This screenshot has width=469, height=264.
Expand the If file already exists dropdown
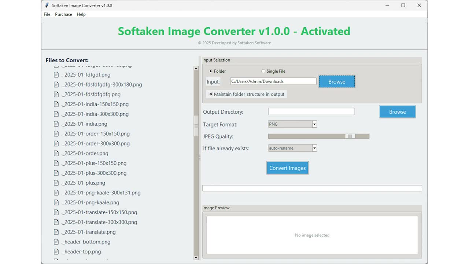coord(314,148)
